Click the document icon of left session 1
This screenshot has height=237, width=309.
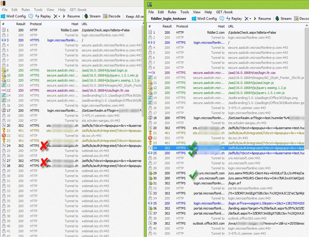(4, 30)
